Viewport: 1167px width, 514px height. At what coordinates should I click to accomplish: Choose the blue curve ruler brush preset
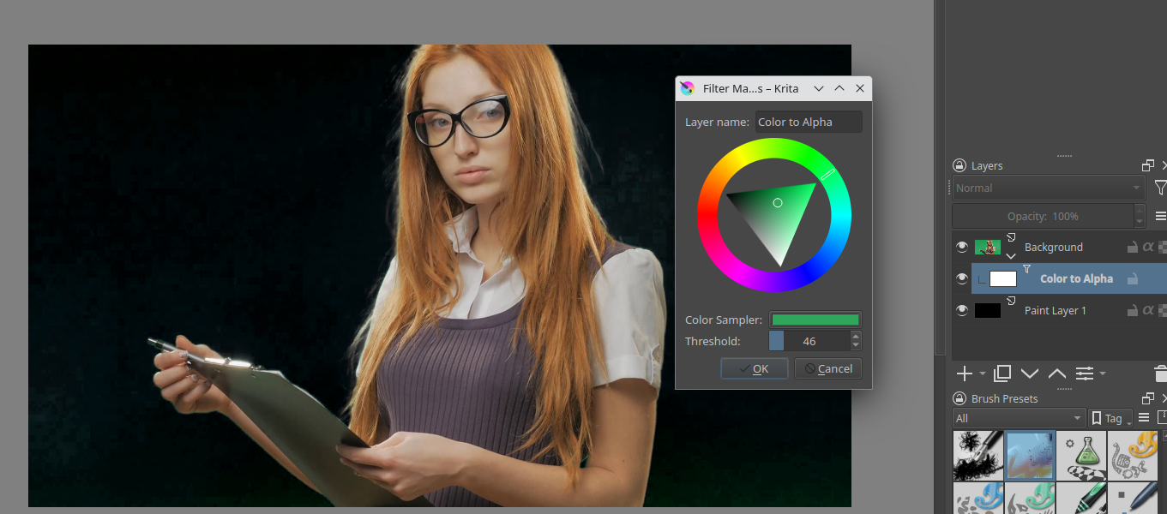(978, 498)
